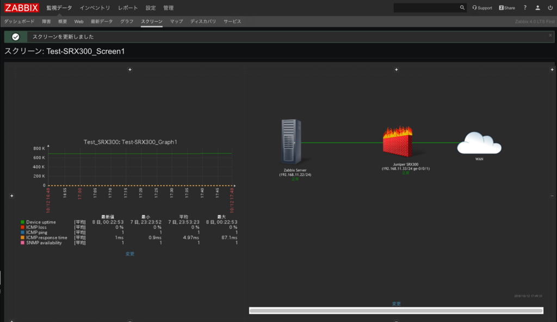Click the 変更 link under the graph
Screen dimensions: 557x322
click(130, 254)
